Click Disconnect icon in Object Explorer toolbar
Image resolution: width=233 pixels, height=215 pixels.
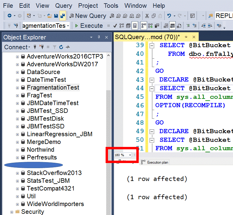pyautogui.click(x=41, y=47)
